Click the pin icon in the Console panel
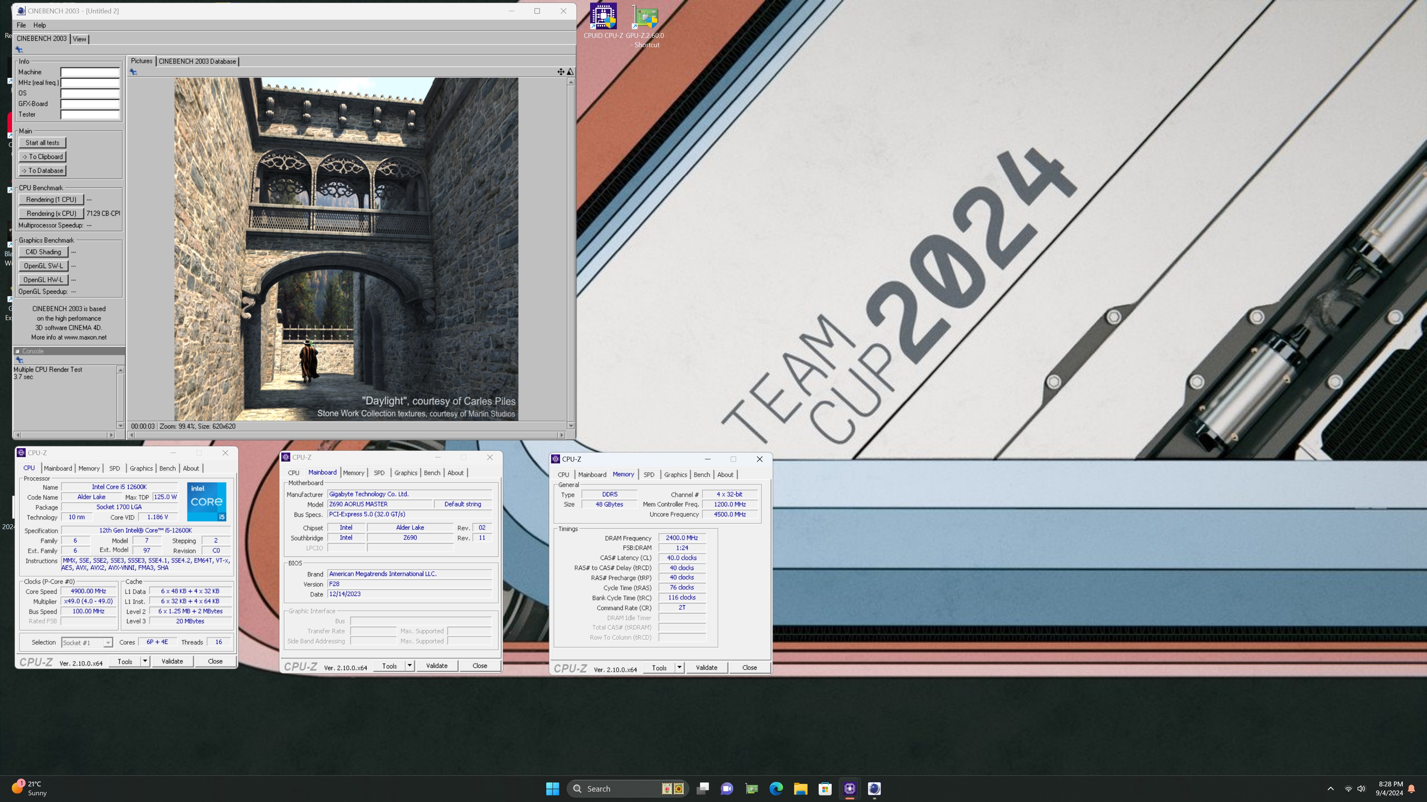The height and width of the screenshot is (802, 1427). (19, 360)
